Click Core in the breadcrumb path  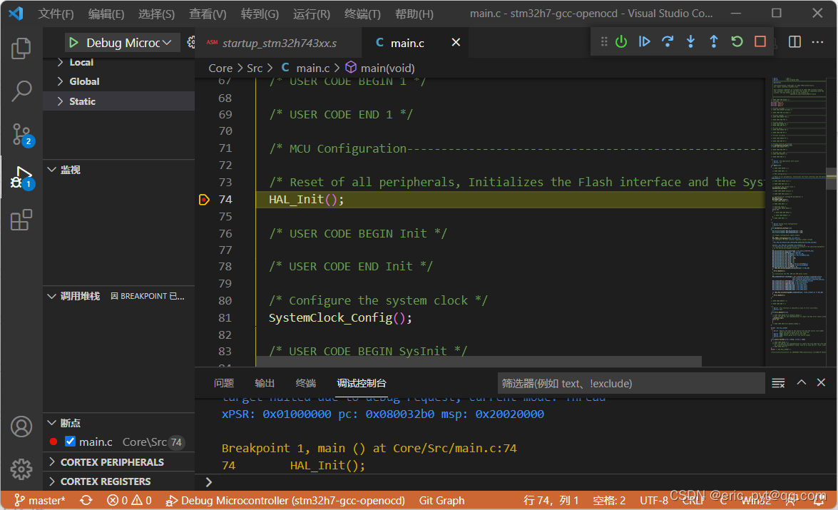click(220, 68)
